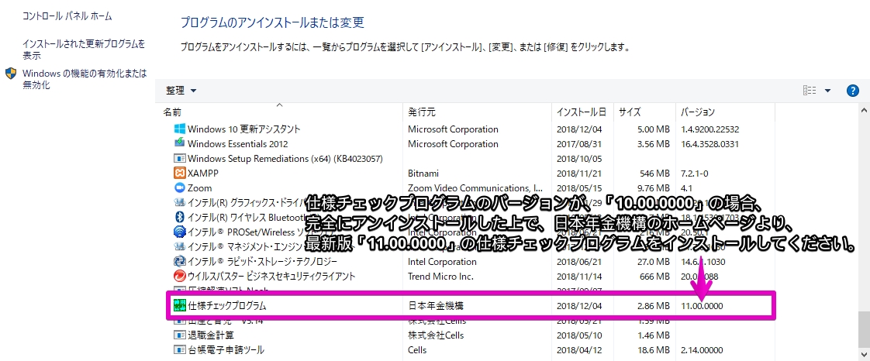Image resolution: width=870 pixels, height=361 pixels.
Task: Select the XAMPP program name
Action: coord(203,173)
